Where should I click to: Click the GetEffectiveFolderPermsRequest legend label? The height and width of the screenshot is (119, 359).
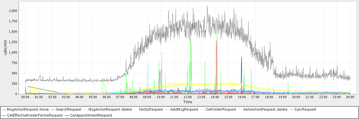35,115
